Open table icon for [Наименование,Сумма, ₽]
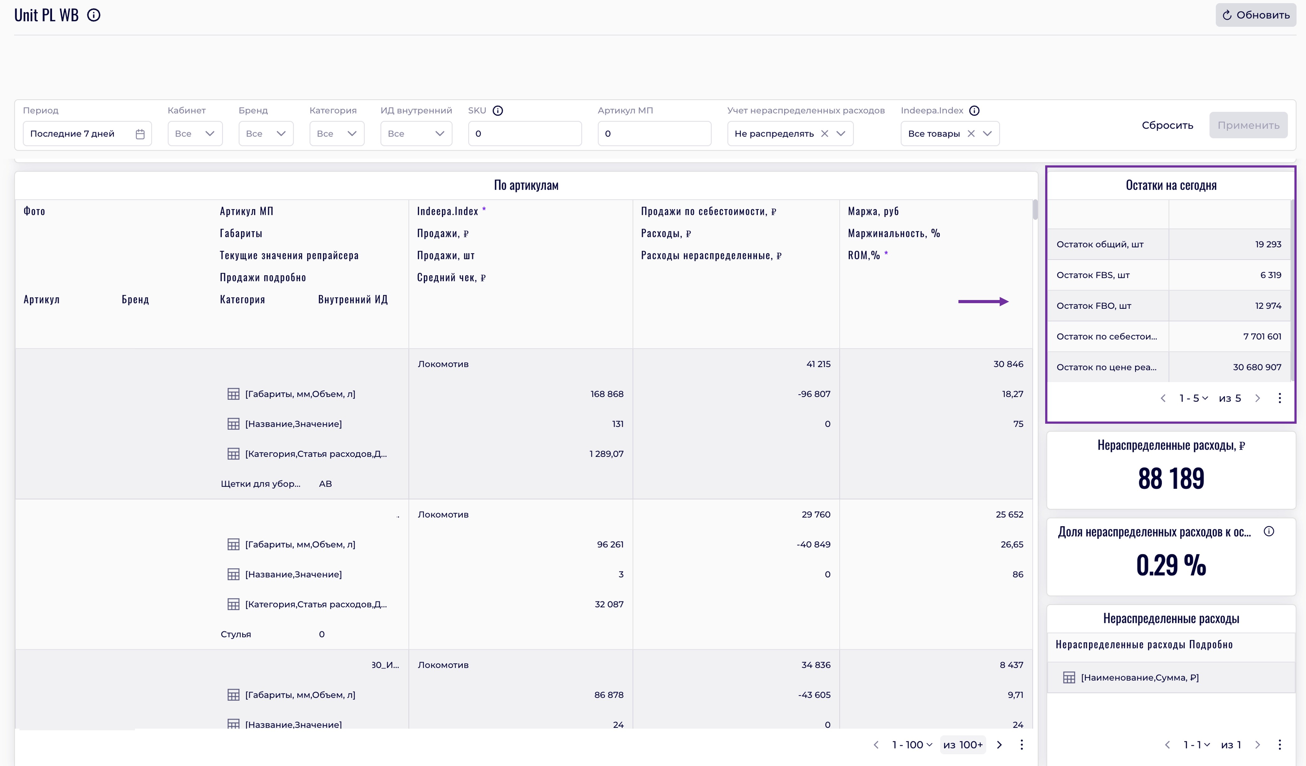Viewport: 1306px width, 766px height. click(x=1069, y=677)
